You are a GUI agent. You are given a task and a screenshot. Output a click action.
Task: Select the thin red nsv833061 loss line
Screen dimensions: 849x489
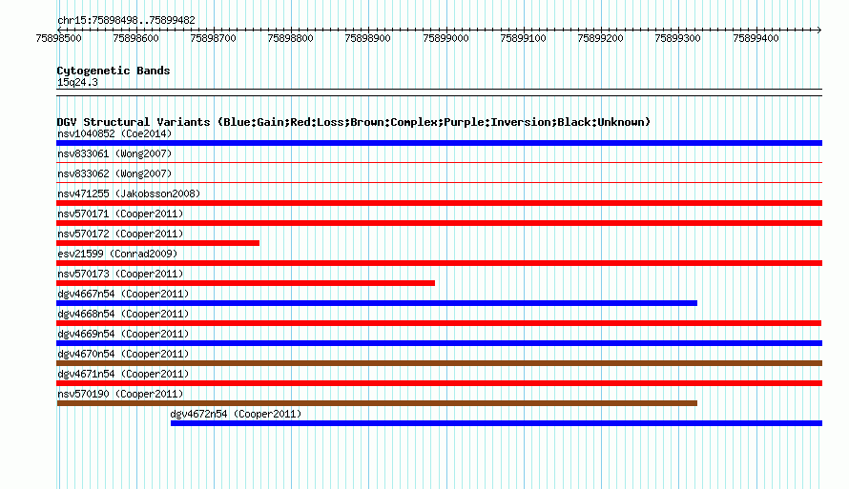(x=439, y=162)
